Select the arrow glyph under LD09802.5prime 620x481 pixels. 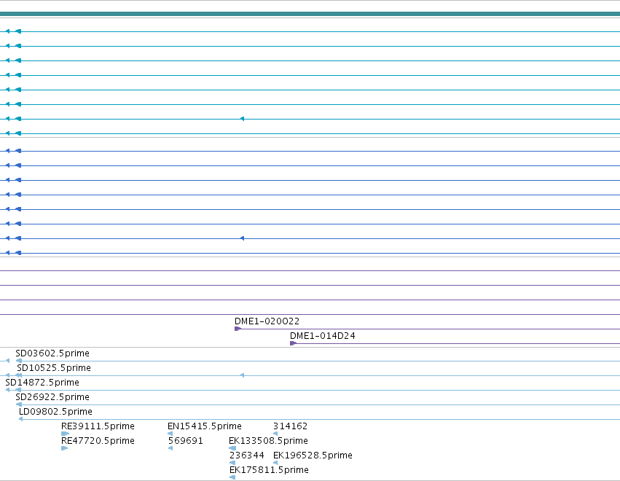click(20, 419)
